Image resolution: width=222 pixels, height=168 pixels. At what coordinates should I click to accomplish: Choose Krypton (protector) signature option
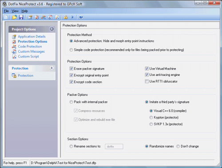pyautogui.click(x=151, y=117)
